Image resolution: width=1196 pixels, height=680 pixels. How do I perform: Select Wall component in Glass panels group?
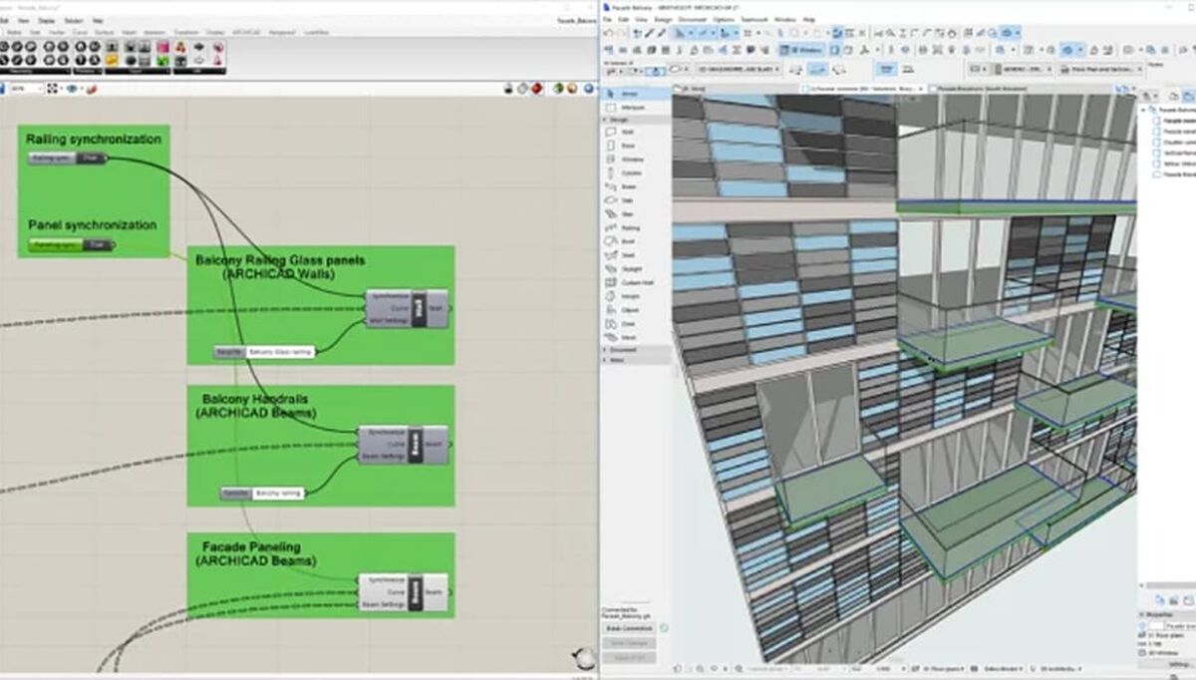pyautogui.click(x=407, y=309)
